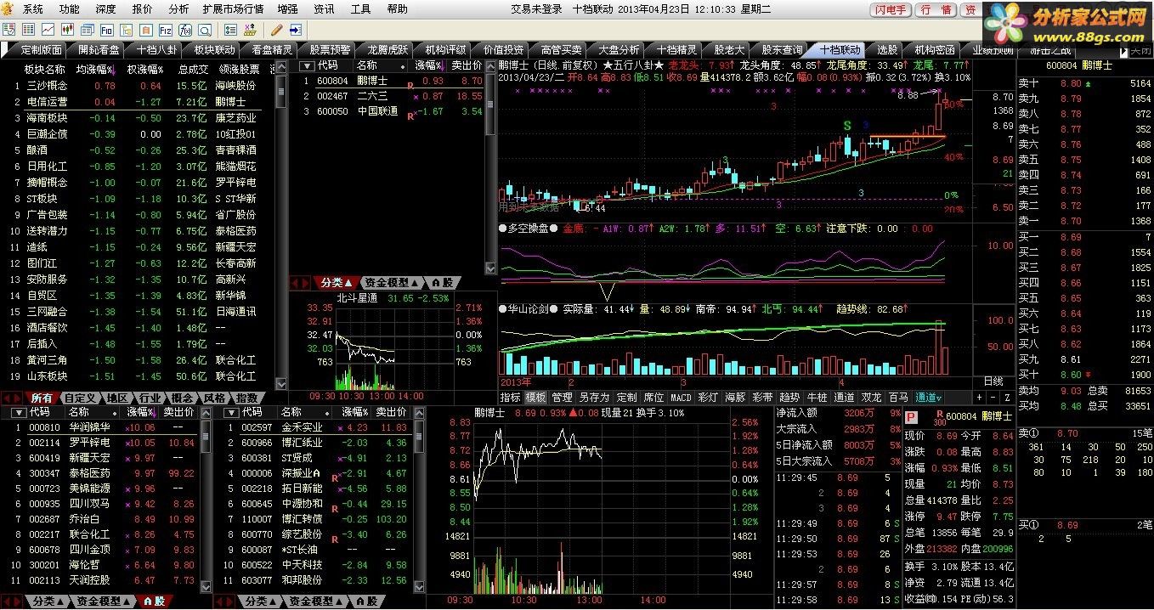Select the 鹏博士 row in the linked list
The height and width of the screenshot is (610, 1154).
[393, 81]
